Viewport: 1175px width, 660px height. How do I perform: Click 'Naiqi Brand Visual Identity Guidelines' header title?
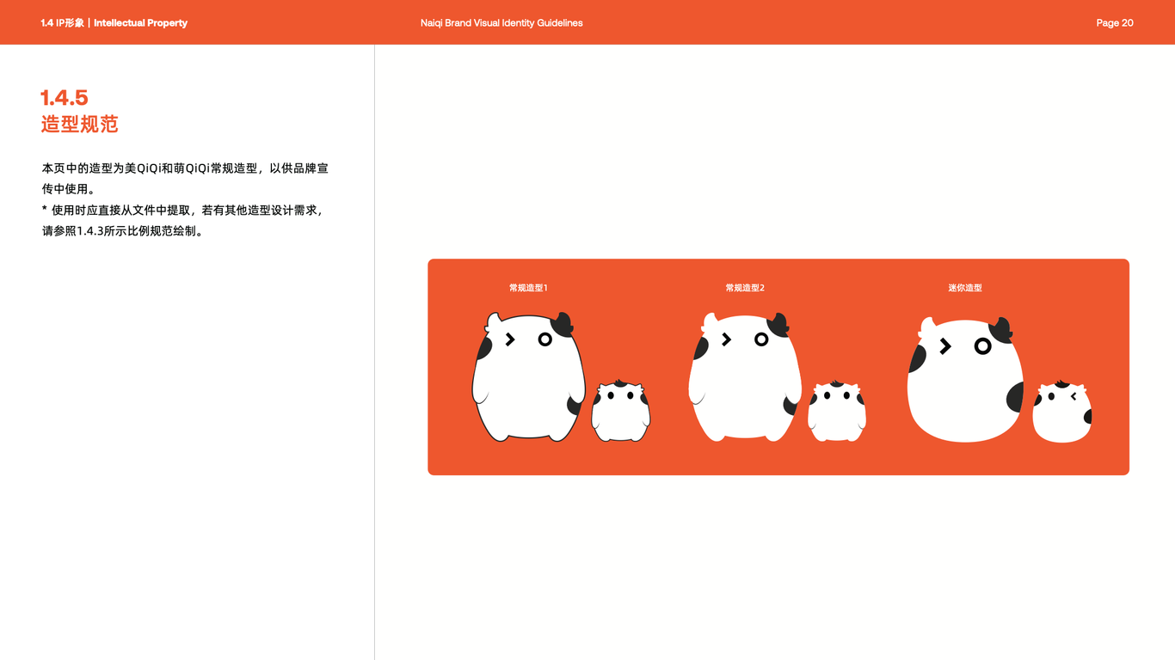click(x=501, y=23)
